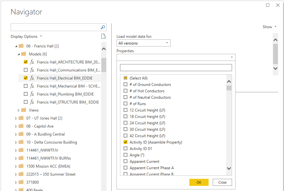Click the search magnifier icon
The image size is (284, 191).
click(103, 27)
